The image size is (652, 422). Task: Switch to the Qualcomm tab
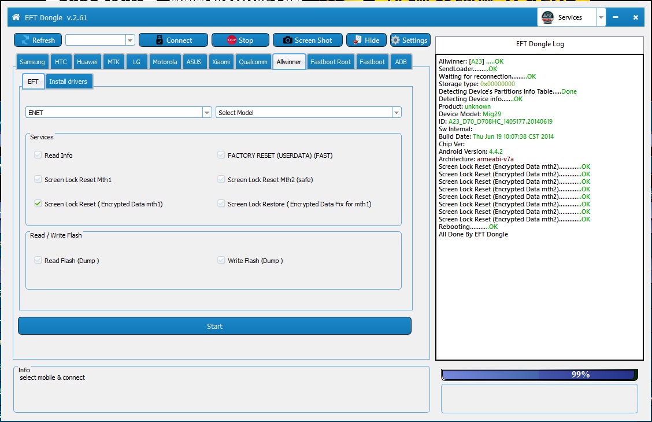click(x=253, y=61)
